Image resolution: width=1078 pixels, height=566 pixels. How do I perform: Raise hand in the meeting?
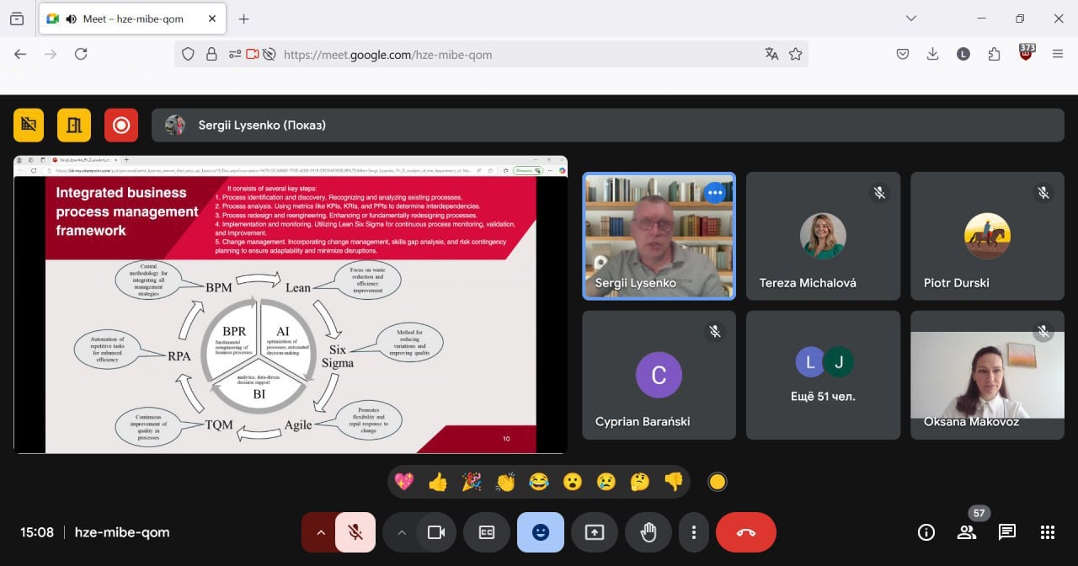(x=648, y=532)
